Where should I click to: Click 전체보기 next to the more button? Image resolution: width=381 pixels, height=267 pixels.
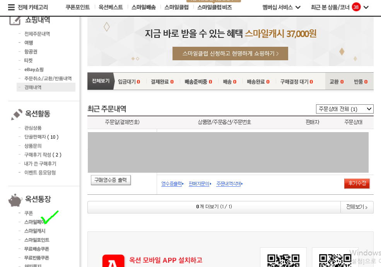pos(357,207)
